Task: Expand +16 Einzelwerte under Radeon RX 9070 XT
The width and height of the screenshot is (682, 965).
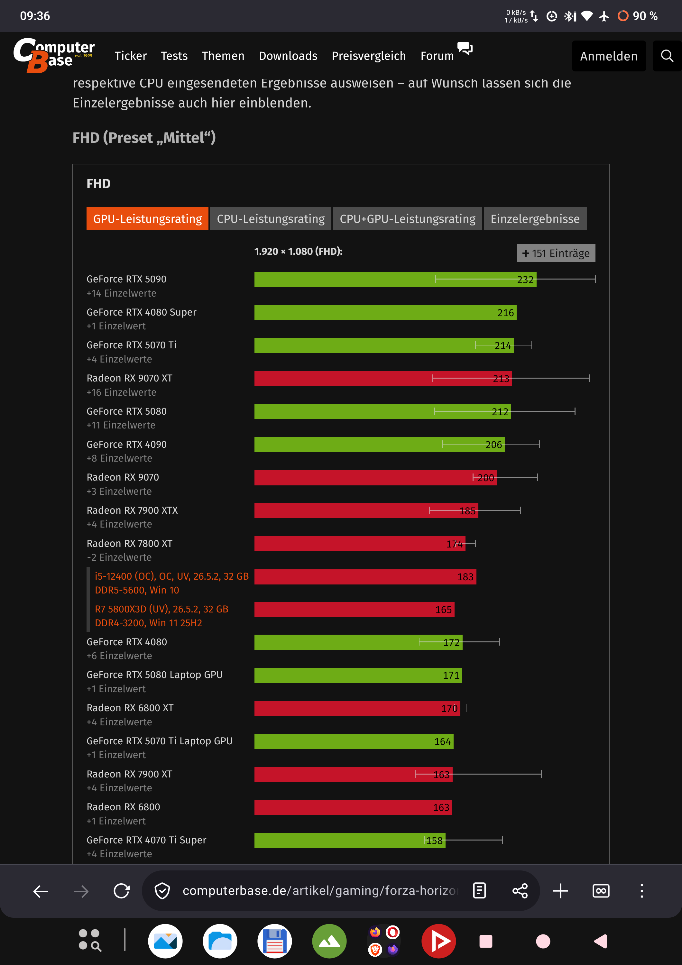Action: pos(121,392)
